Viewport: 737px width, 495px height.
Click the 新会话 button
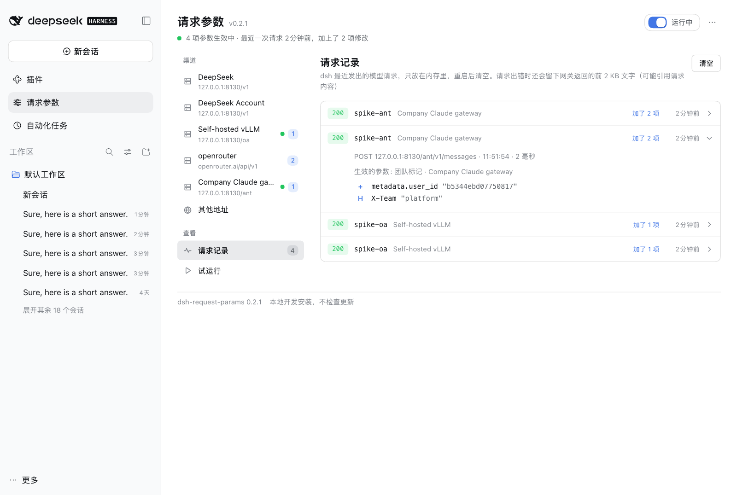[x=81, y=51]
